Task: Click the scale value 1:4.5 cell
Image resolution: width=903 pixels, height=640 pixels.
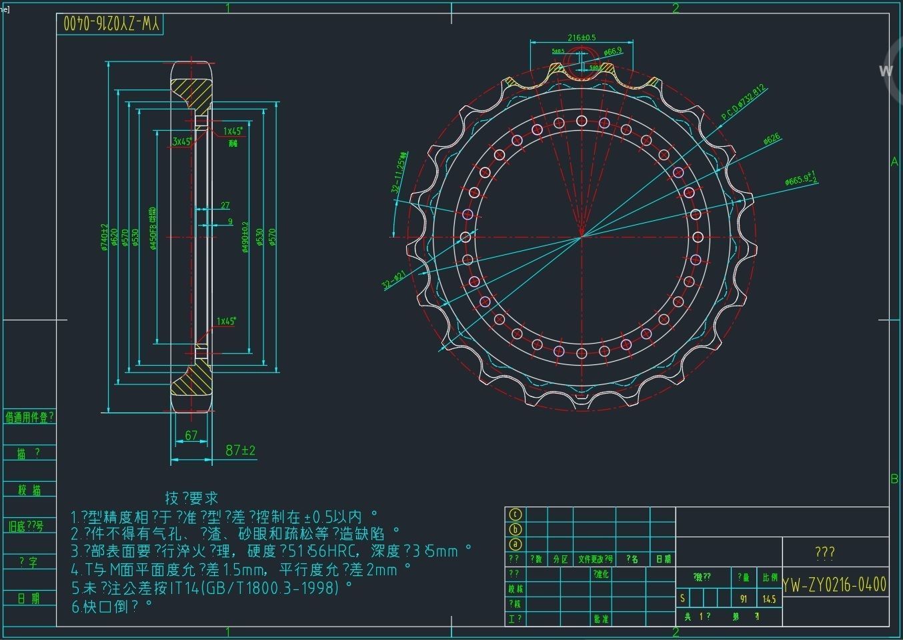Action: 769,599
